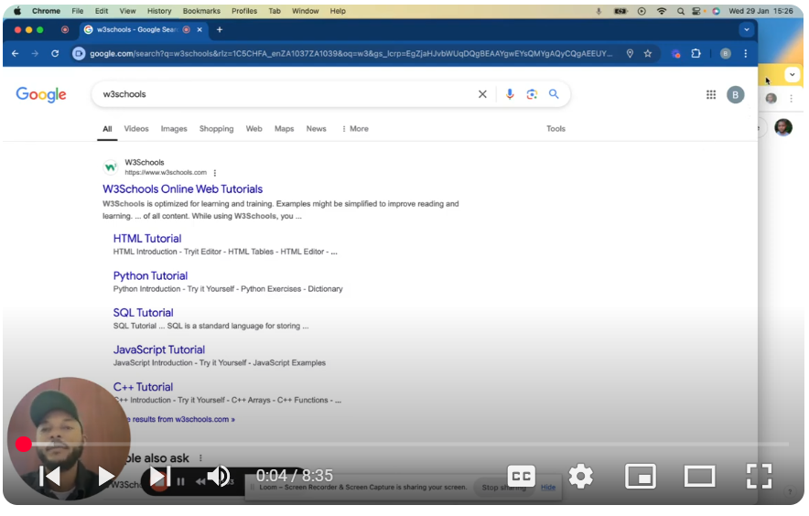
Task: Open the Google account B avatar
Action: [735, 95]
